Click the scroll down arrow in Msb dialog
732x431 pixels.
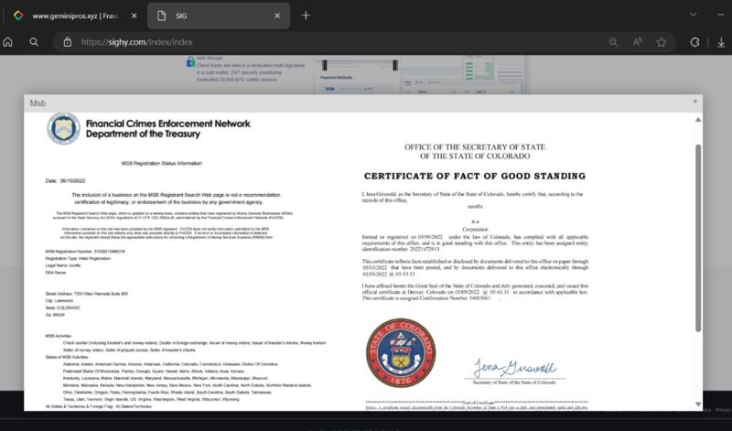point(698,404)
